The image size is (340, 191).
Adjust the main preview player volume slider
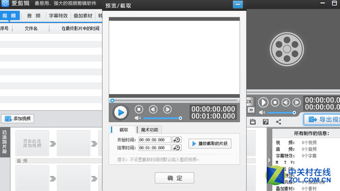[282, 113]
